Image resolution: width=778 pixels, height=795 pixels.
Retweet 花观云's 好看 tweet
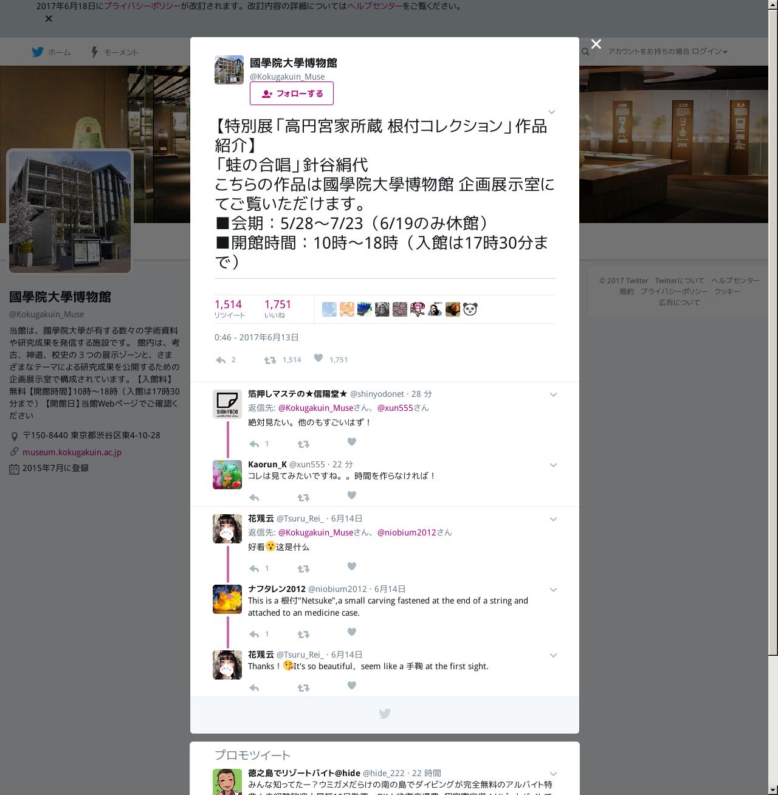pos(303,569)
